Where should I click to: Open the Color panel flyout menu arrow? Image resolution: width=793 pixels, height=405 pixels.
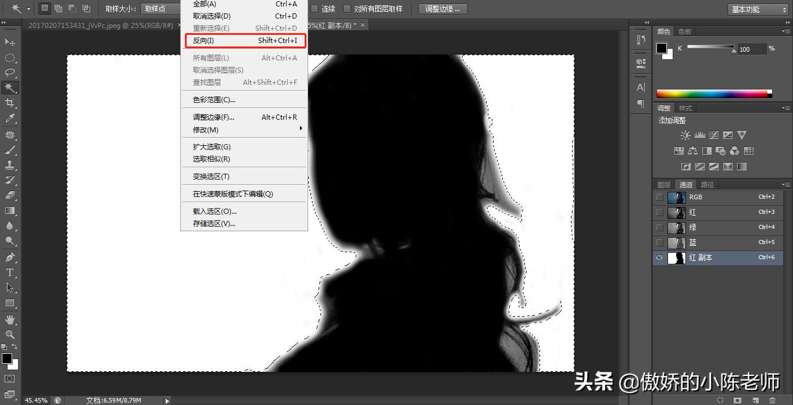[x=787, y=31]
